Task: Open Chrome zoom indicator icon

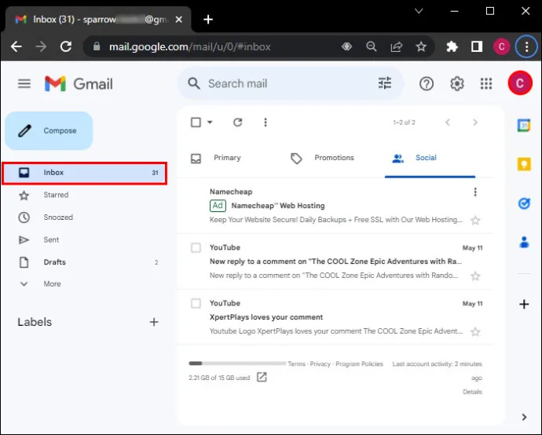Action: tap(372, 46)
